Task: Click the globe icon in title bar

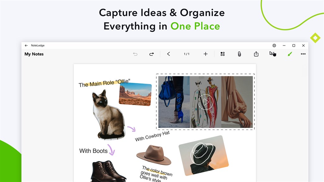Action: pyautogui.click(x=274, y=45)
